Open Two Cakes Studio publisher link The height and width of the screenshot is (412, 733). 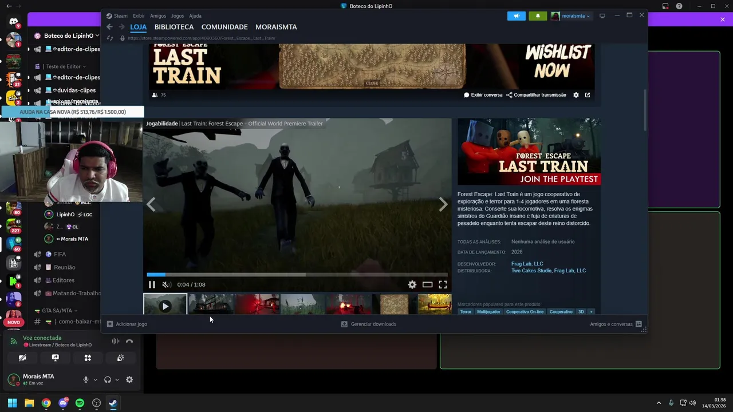click(531, 271)
